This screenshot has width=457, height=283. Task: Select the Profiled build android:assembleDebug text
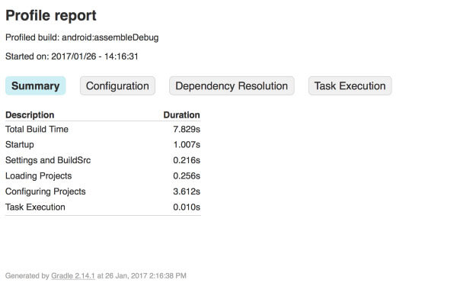(82, 37)
